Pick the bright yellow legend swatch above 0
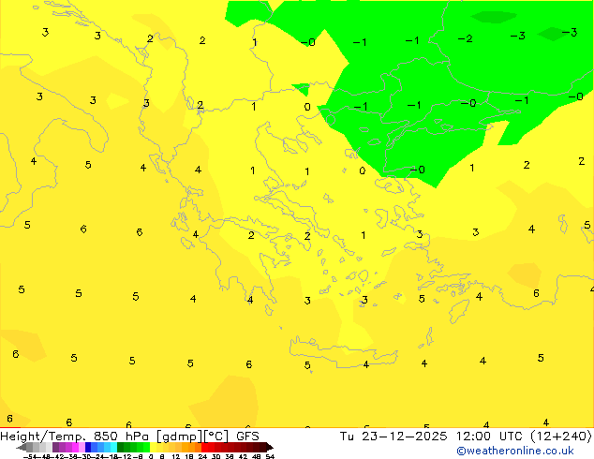 pyautogui.click(x=153, y=447)
